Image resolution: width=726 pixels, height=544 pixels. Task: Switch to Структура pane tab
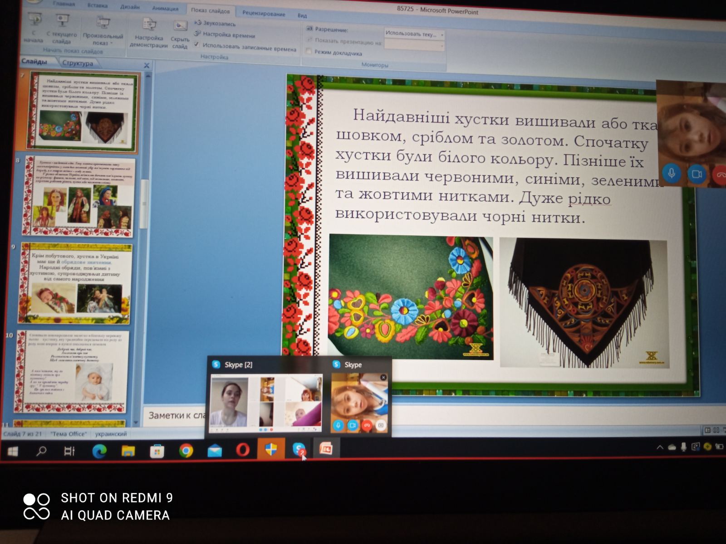click(x=78, y=63)
